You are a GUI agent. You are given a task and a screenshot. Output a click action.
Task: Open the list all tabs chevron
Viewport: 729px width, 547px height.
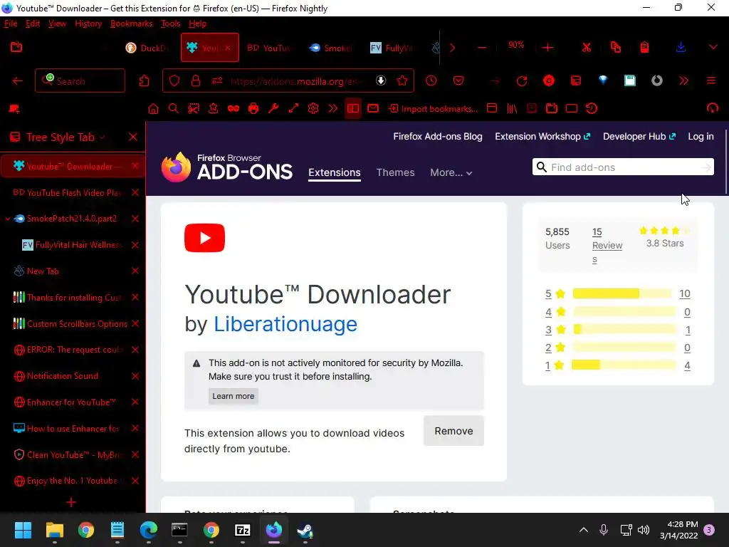click(713, 48)
